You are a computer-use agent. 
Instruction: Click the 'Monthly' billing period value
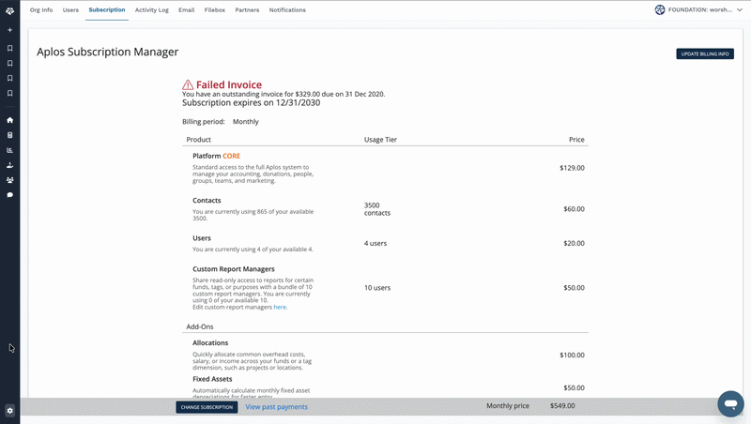click(x=246, y=122)
